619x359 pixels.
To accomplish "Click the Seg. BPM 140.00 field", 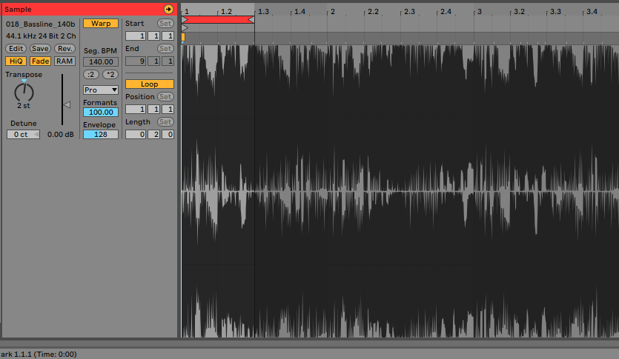I will 100,62.
